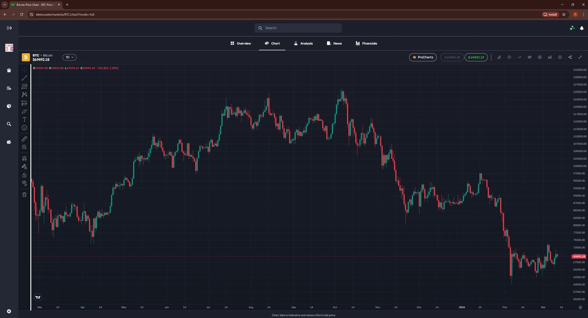The image size is (588, 318).
Task: Switch to the News tab
Action: (x=334, y=44)
